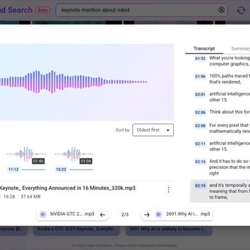The height and width of the screenshot is (250, 250).
Task: Switch to the Transcript tab
Action: click(204, 48)
